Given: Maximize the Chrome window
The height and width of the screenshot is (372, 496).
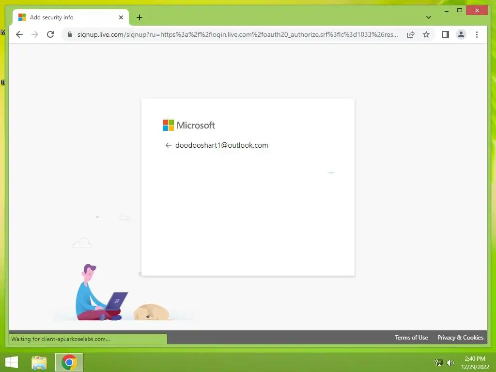Looking at the screenshot, I should 460,11.
